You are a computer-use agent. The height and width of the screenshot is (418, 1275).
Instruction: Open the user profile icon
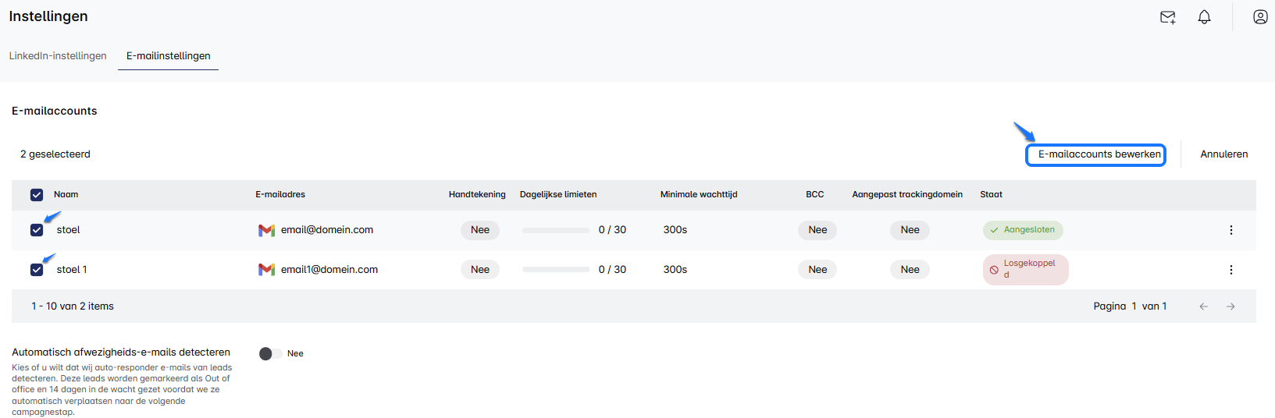[x=1259, y=17]
